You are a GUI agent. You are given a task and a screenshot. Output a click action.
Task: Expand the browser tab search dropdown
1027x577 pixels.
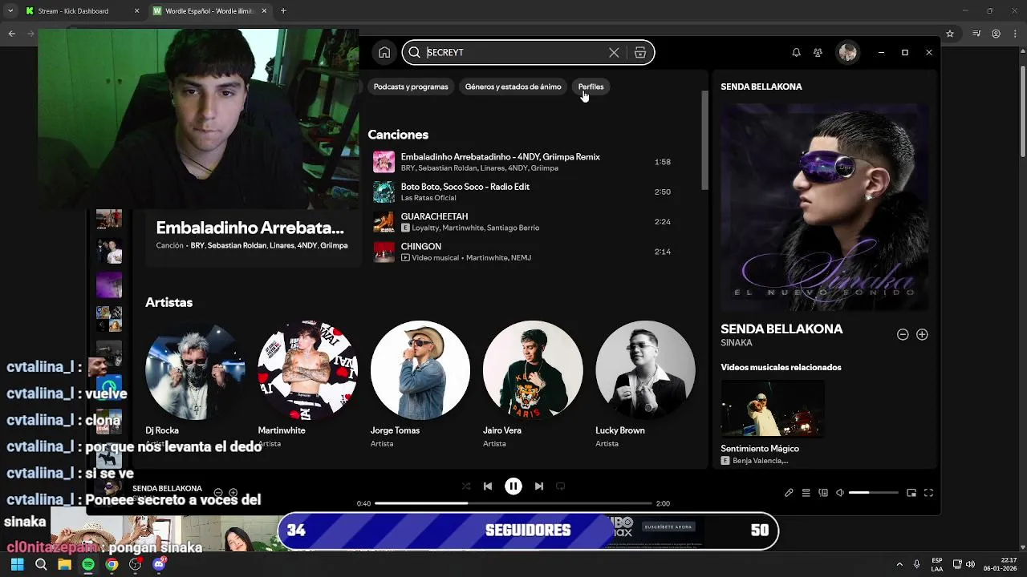coord(10,11)
